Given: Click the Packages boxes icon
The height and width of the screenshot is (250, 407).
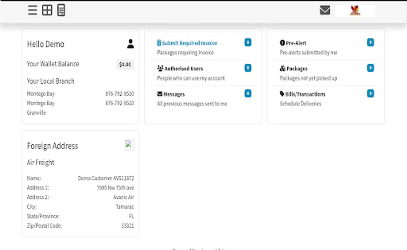Looking at the screenshot, I should tap(283, 68).
